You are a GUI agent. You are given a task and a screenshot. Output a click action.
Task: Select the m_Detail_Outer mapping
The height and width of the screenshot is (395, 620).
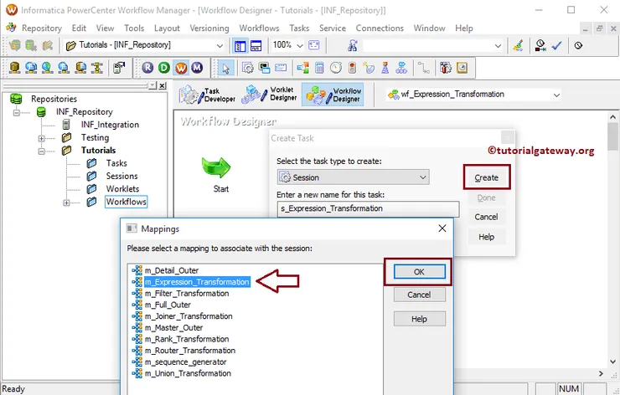(171, 270)
